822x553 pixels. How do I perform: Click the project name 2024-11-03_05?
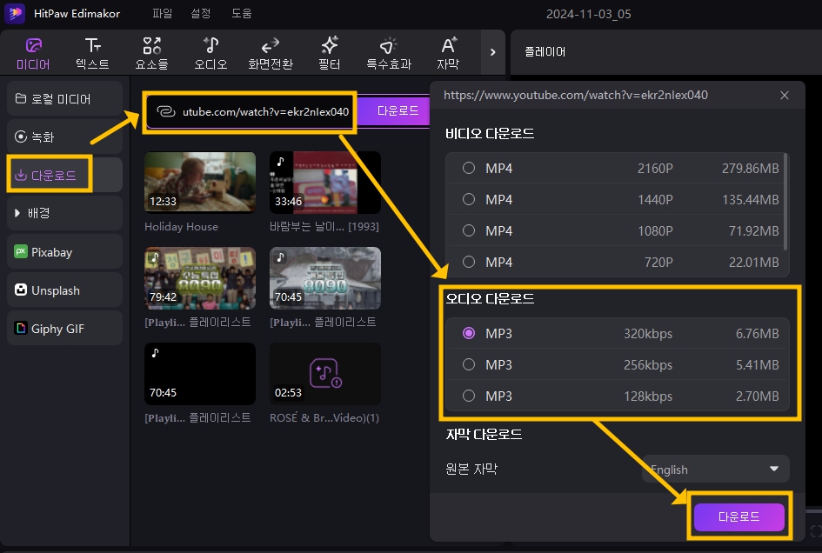point(588,14)
